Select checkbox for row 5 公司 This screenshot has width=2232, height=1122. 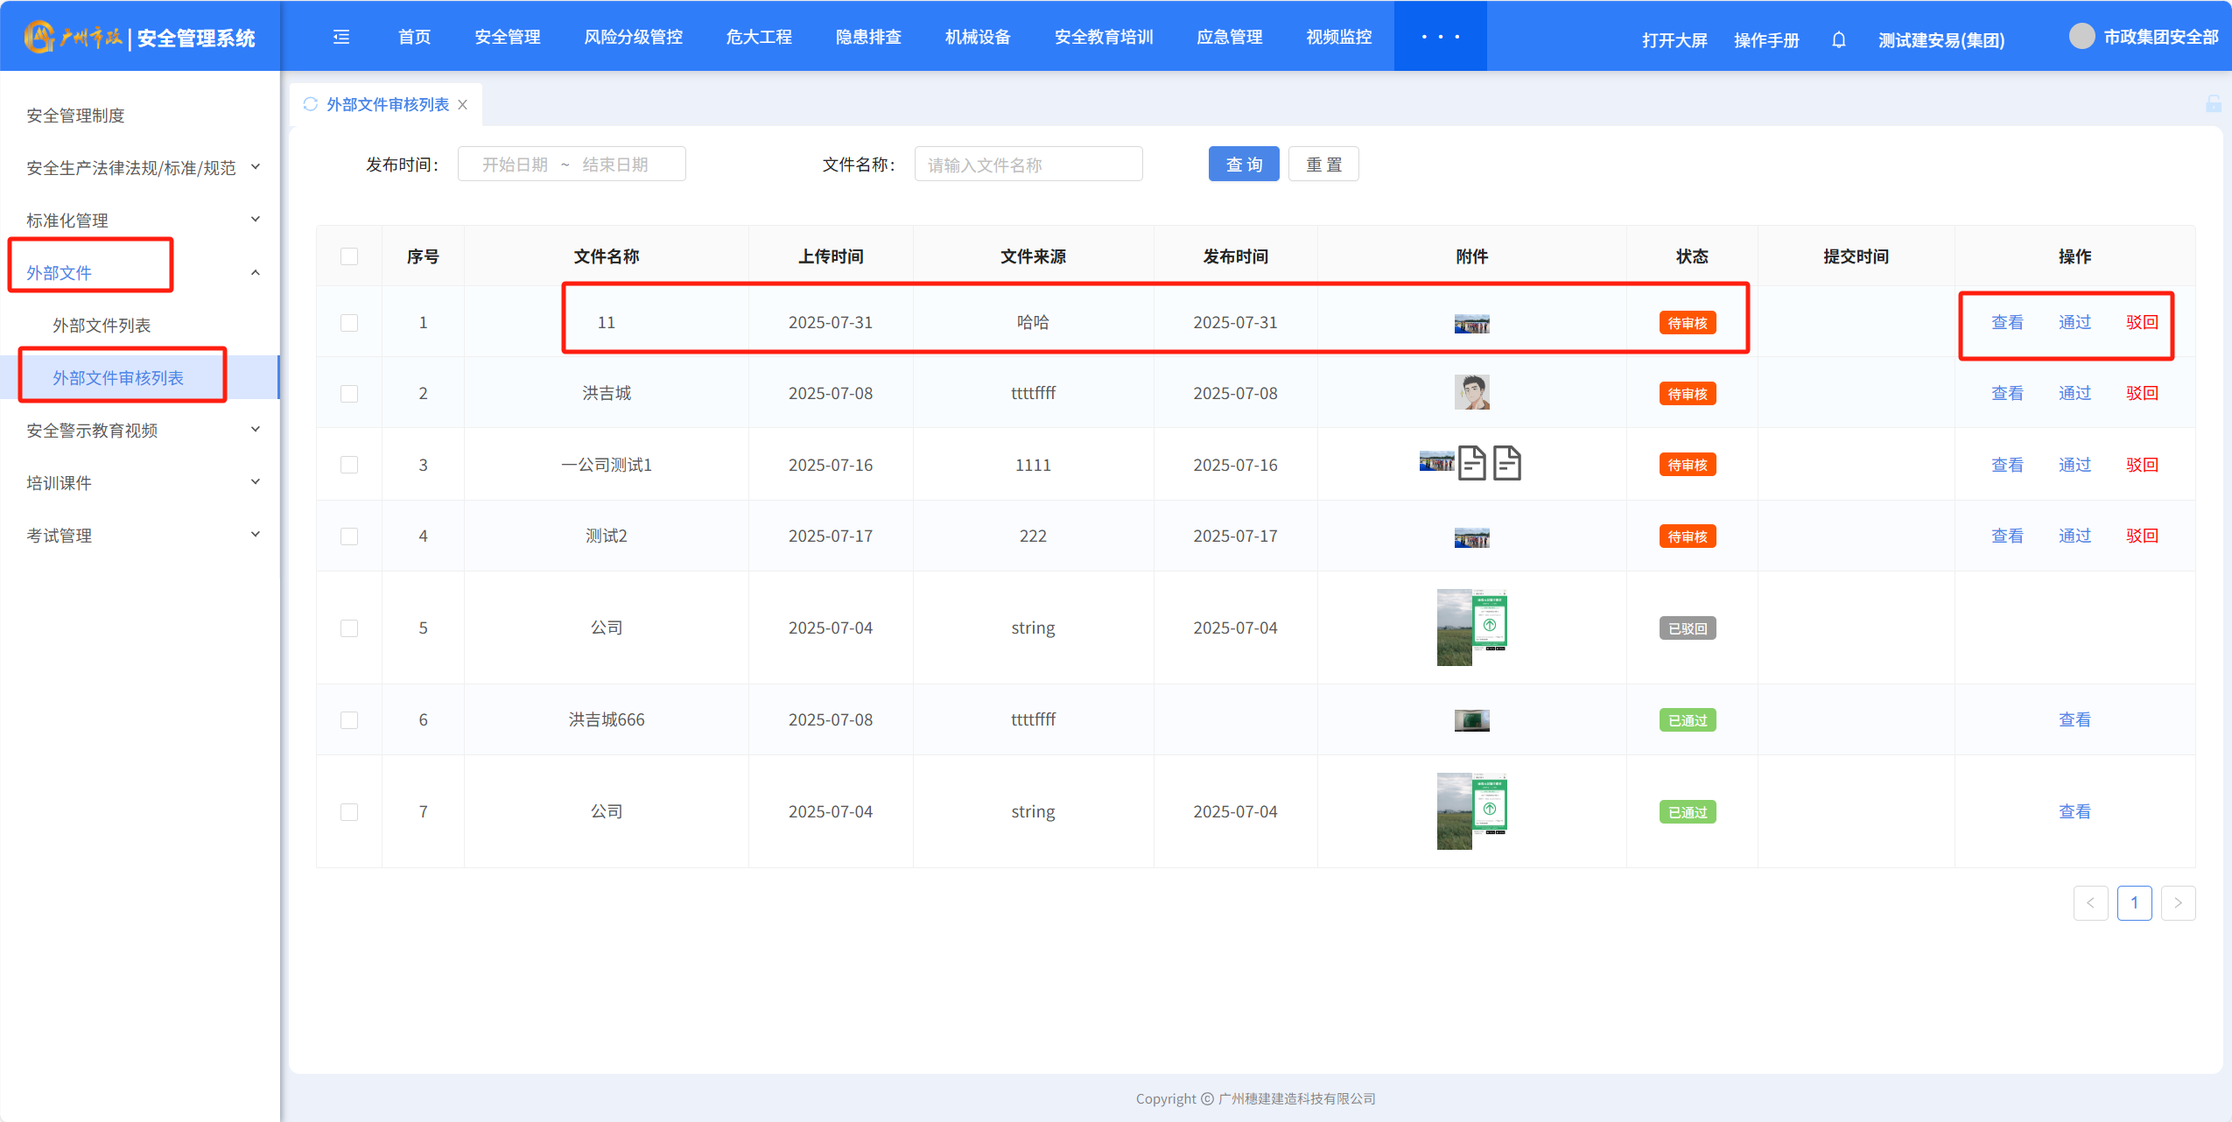coord(349,628)
